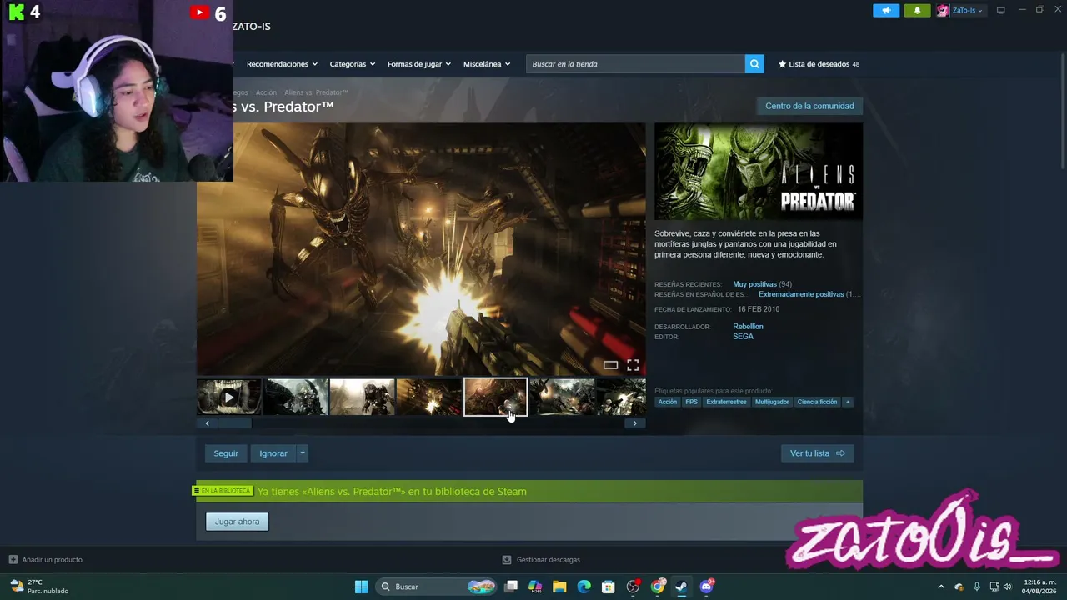
Task: Click the Añadir un producto plus icon
Action: pos(13,560)
